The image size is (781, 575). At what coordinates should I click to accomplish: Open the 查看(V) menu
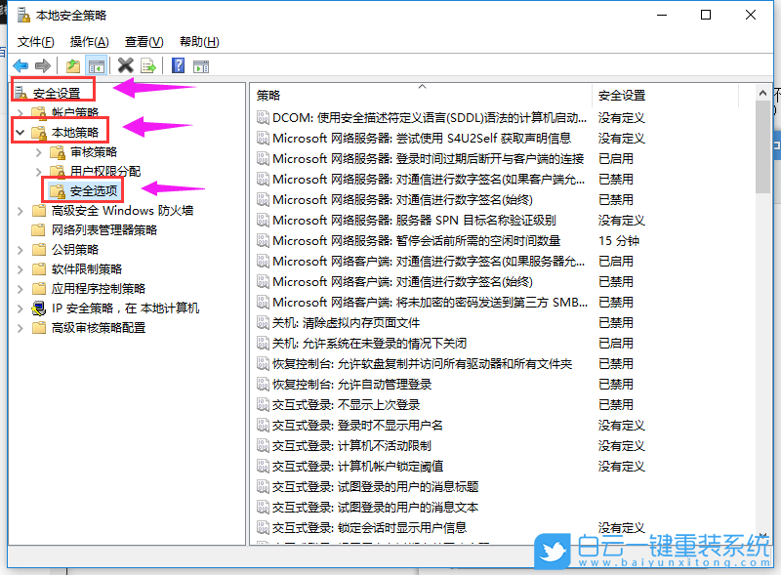(x=142, y=41)
